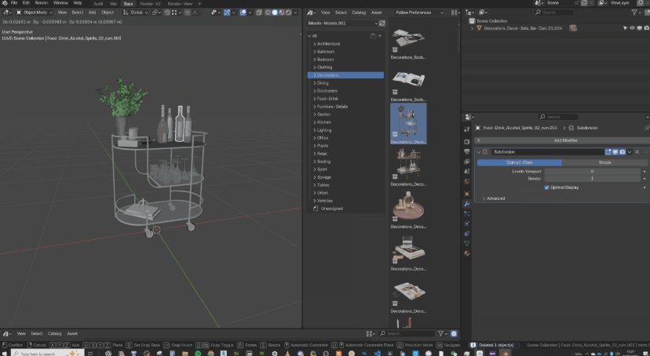Open the Modifiers wrench tab in Properties

[x=467, y=203]
